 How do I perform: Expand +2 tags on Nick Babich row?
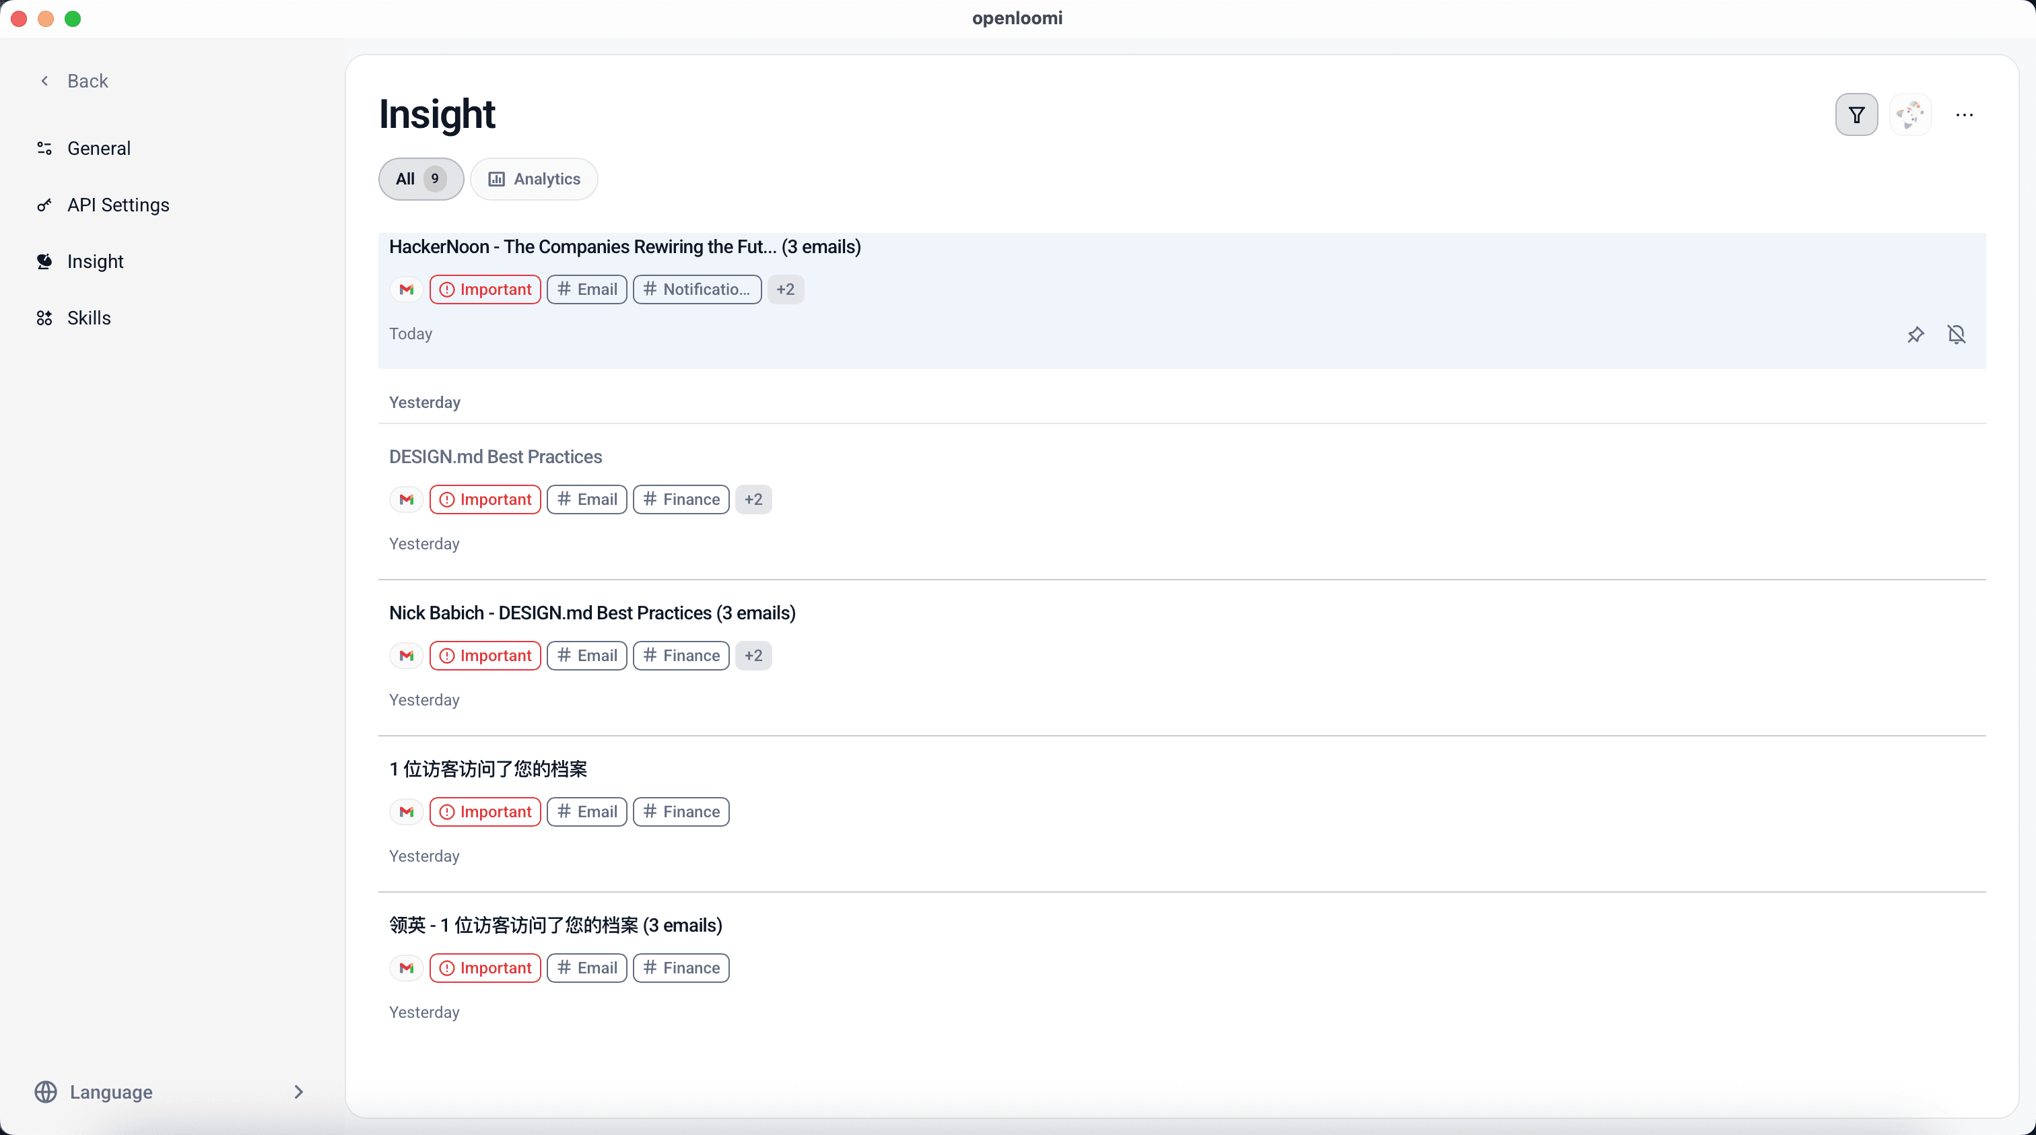pyautogui.click(x=753, y=655)
